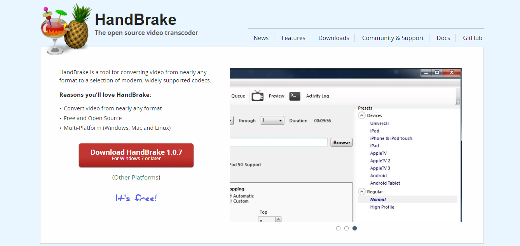Collapse the Devices preset group
This screenshot has height=246, width=520.
point(362,115)
